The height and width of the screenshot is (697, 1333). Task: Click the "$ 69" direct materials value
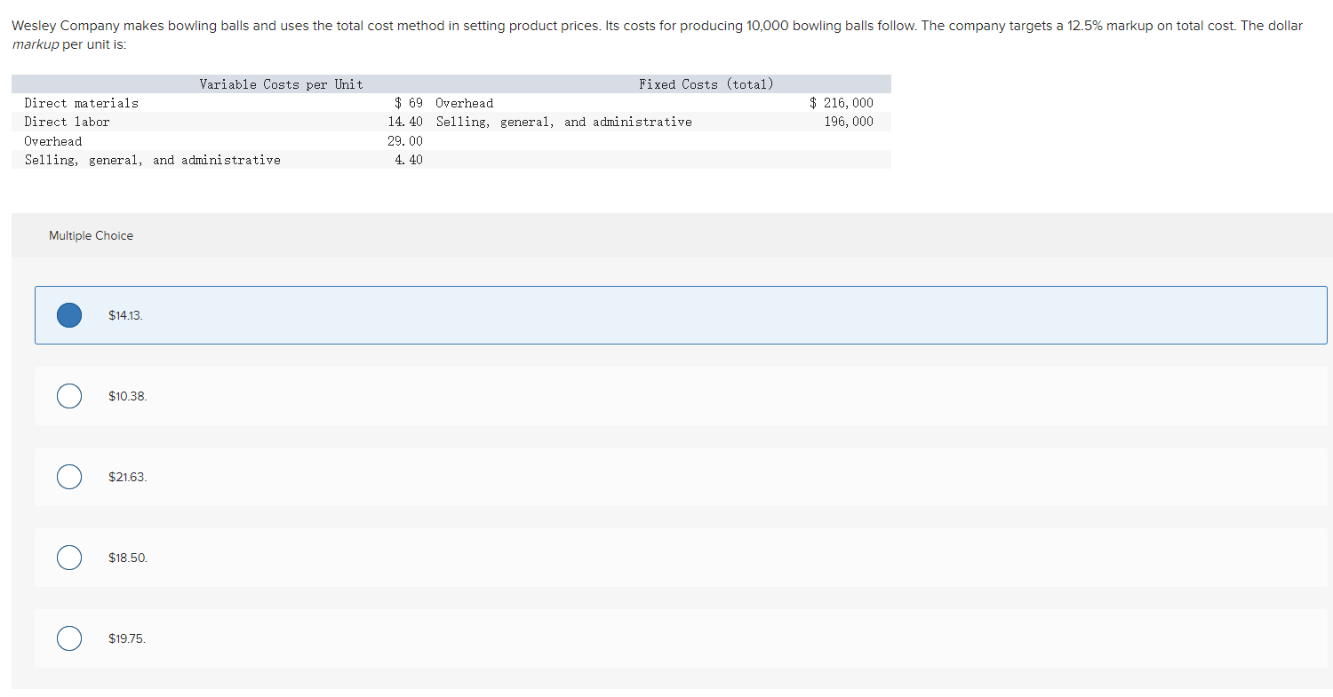[x=409, y=103]
